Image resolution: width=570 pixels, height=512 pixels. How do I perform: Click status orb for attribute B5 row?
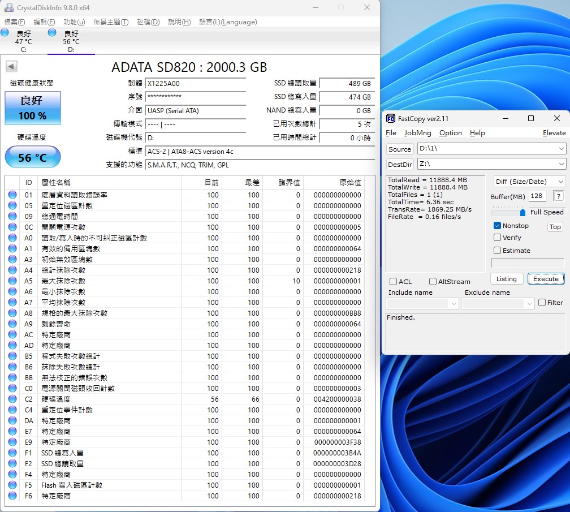[12, 356]
